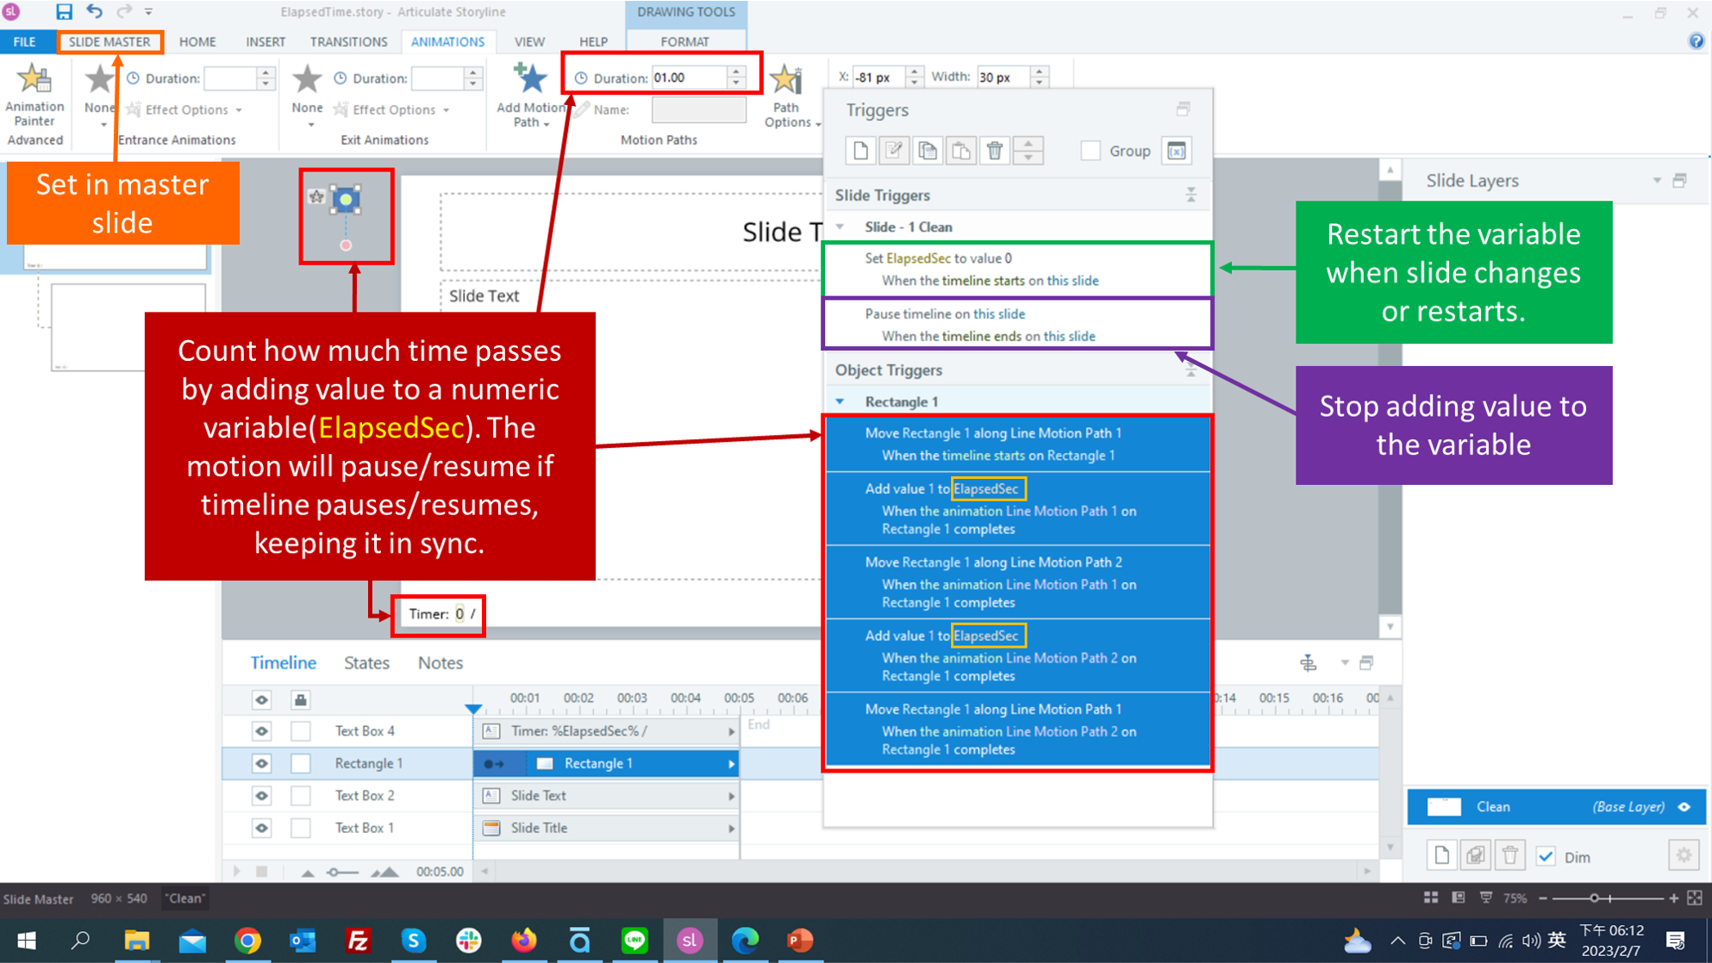This screenshot has width=1712, height=963.
Task: Collapse the Rectangle 1 object triggers group
Action: click(840, 401)
